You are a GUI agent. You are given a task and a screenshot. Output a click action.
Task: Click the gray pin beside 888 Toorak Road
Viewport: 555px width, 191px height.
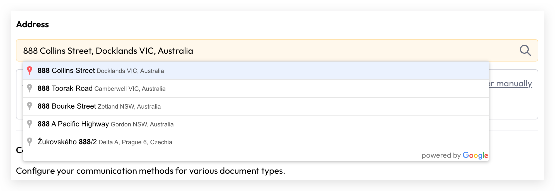tap(30, 88)
